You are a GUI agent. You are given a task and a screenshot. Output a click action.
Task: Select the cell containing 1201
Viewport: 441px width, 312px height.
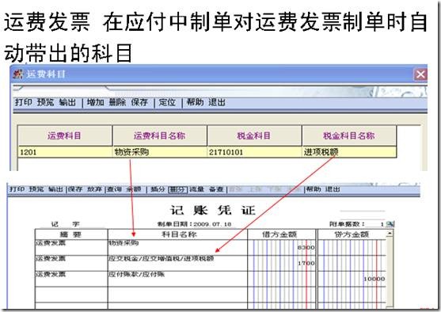point(65,152)
